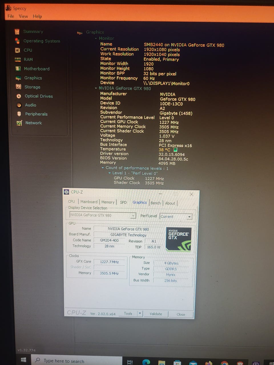Switch to the Memory tab in CPU-Z
The height and width of the screenshot is (365, 274).
(108, 202)
